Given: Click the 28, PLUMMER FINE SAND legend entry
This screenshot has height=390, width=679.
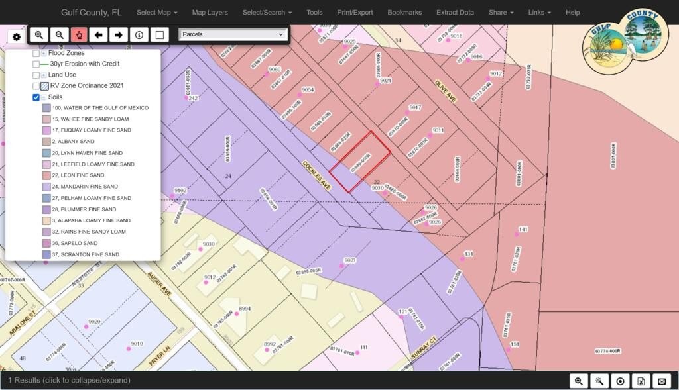Looking at the screenshot, I should 84,209.
